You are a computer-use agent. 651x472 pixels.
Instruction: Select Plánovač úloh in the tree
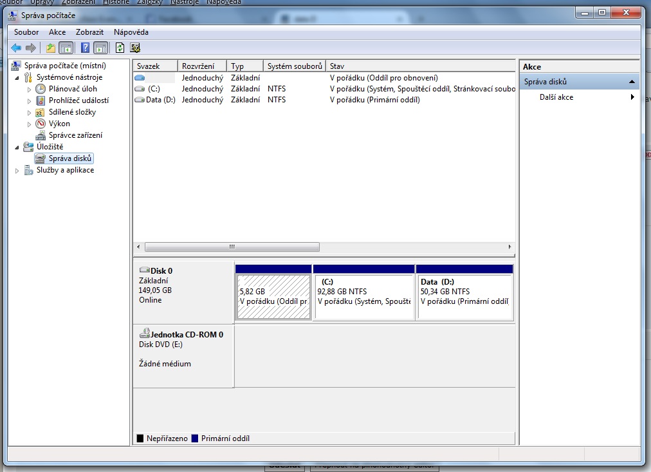(73, 89)
